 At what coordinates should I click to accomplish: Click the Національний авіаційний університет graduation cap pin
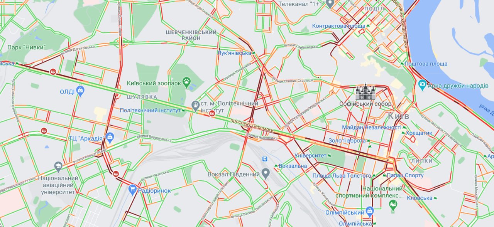click(x=58, y=167)
